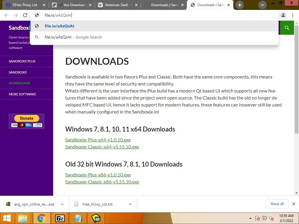Click the Sandboxie site title in the sidebar

point(19,28)
